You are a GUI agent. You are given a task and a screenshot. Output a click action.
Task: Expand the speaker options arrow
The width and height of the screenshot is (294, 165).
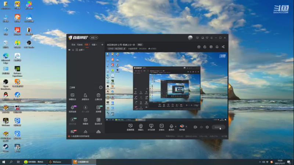tap(186, 126)
